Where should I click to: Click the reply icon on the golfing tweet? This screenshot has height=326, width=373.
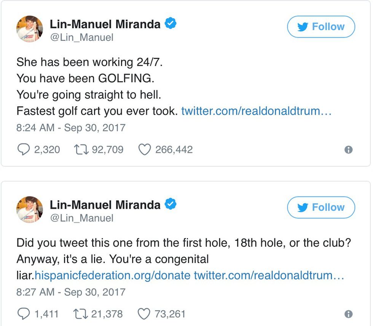pyautogui.click(x=24, y=150)
